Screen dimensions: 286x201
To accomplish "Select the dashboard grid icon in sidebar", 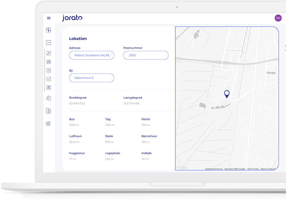I will pos(48,30).
